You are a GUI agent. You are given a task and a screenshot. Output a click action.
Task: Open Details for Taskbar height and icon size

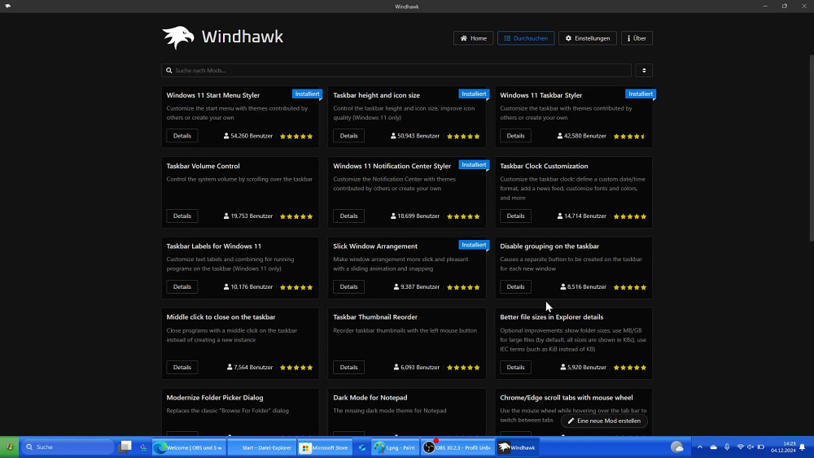click(x=348, y=136)
